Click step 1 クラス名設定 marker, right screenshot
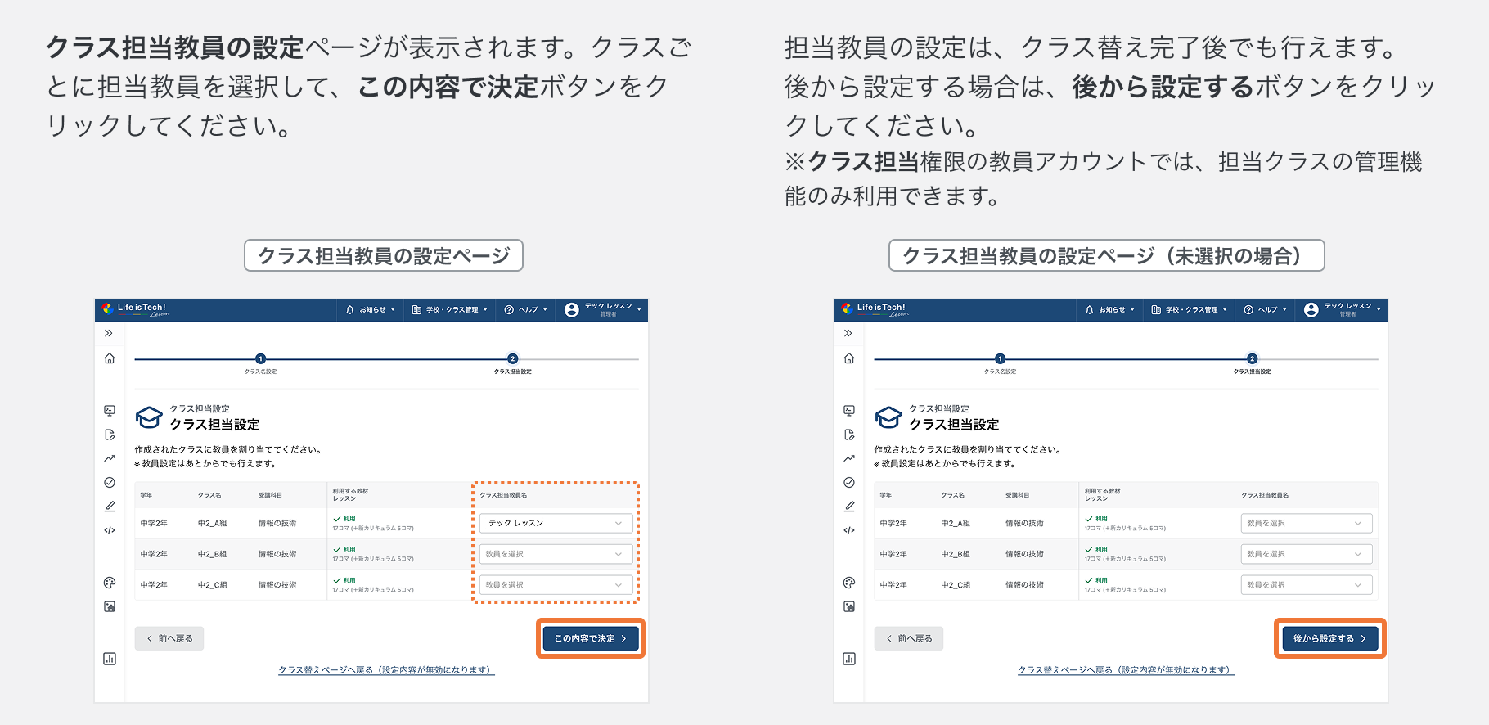Viewport: 1489px width, 725px height. [x=1000, y=359]
